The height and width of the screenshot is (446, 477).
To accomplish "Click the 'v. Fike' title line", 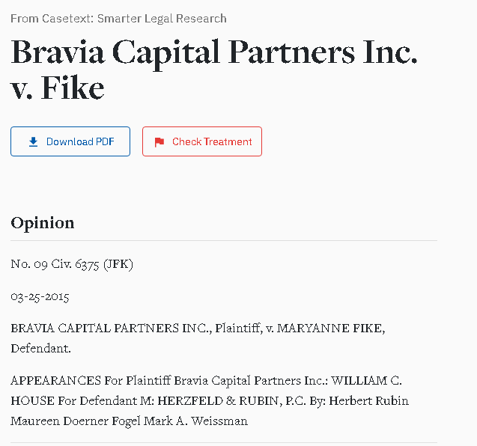I will [58, 88].
